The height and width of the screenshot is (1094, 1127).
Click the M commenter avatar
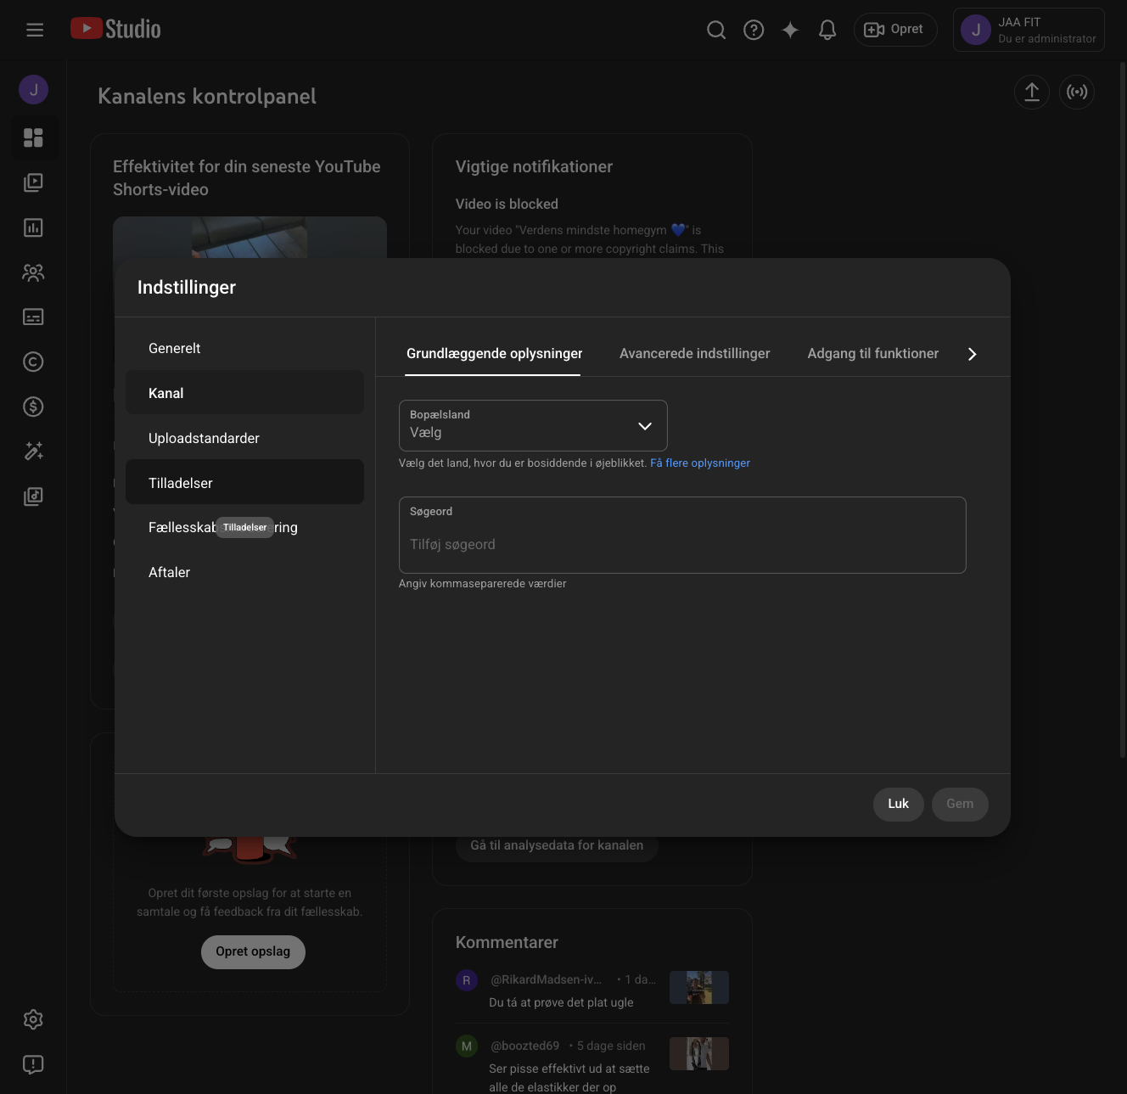467,1046
